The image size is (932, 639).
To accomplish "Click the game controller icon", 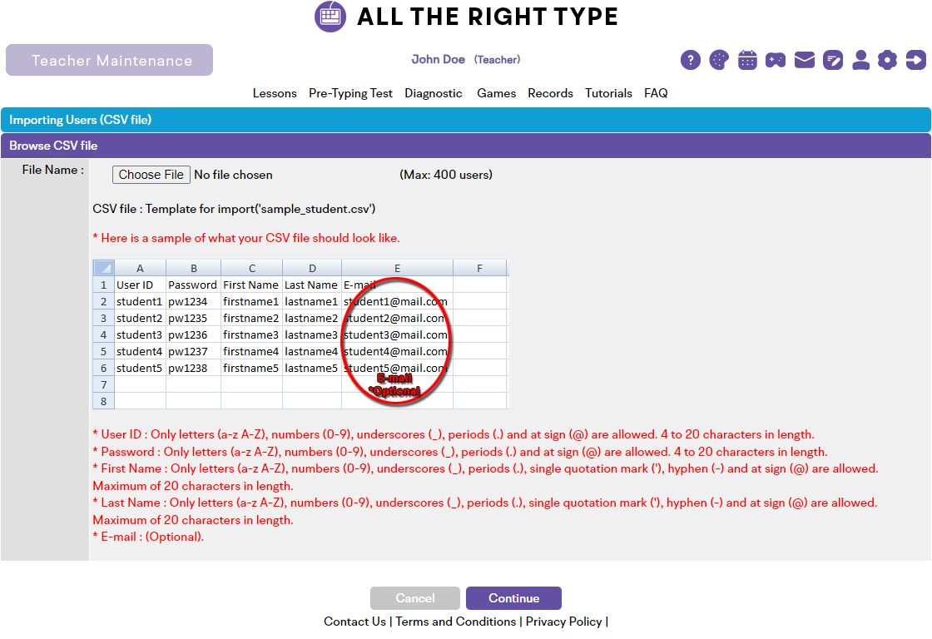I will coord(776,60).
